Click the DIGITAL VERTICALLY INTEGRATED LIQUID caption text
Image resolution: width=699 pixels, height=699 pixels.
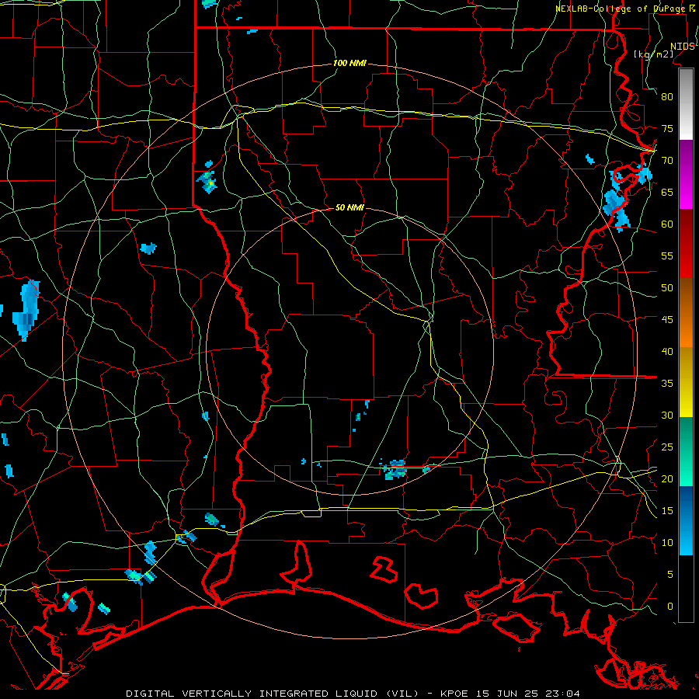pyautogui.click(x=273, y=694)
